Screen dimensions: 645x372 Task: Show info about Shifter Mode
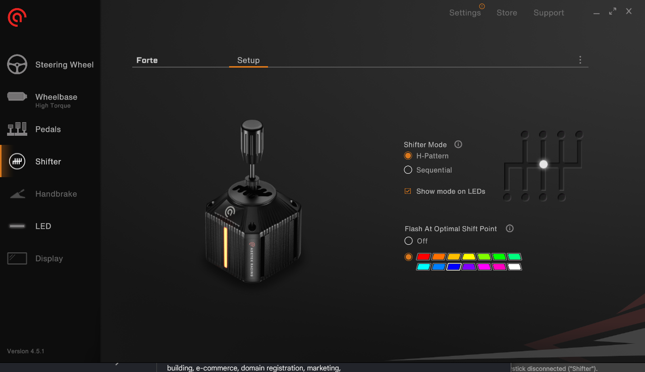click(458, 144)
